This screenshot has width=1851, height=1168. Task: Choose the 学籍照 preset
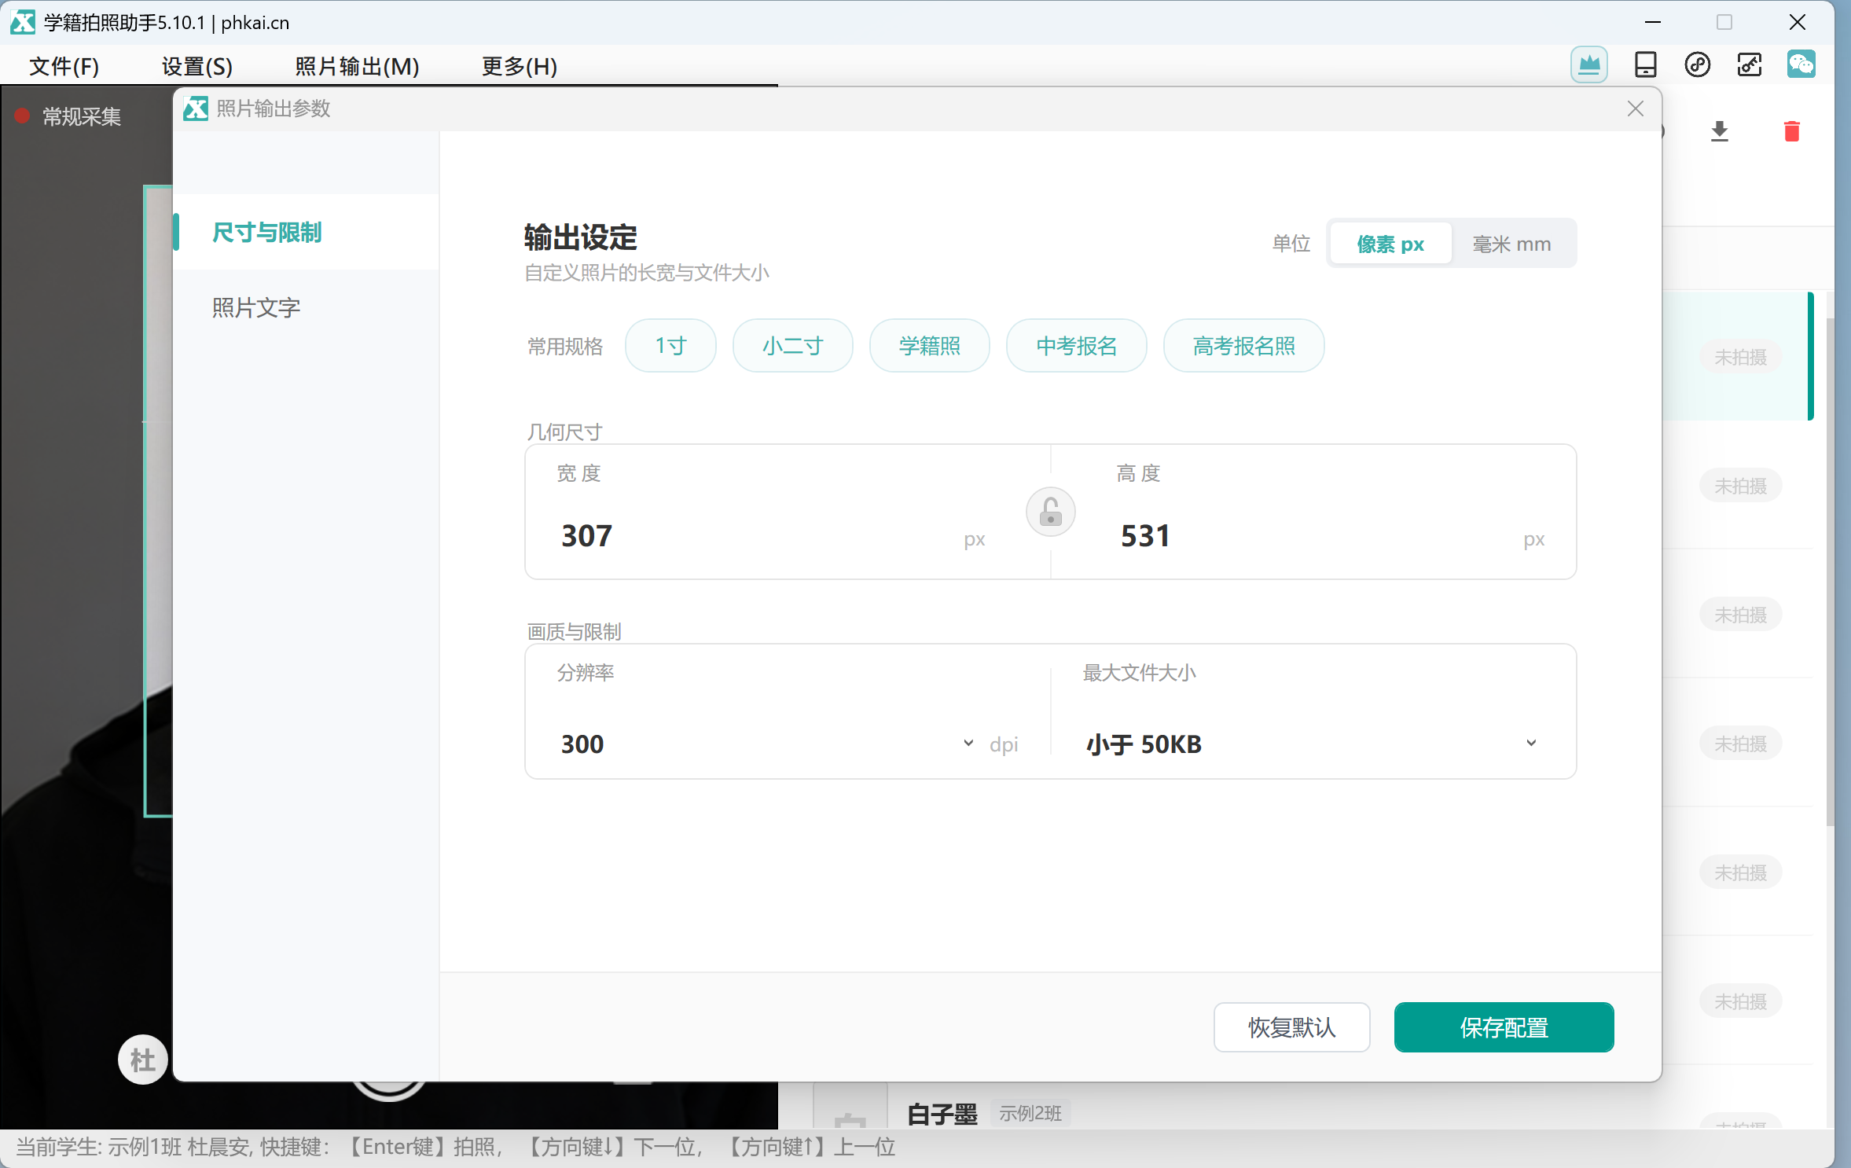[x=929, y=346]
